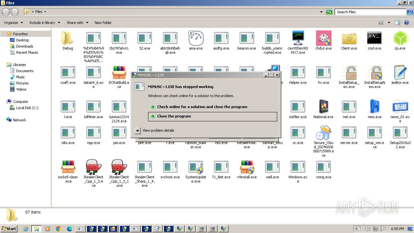The height and width of the screenshot is (233, 414).
Task: Select the SystemUpdate.exe shield icon
Action: coord(196,167)
